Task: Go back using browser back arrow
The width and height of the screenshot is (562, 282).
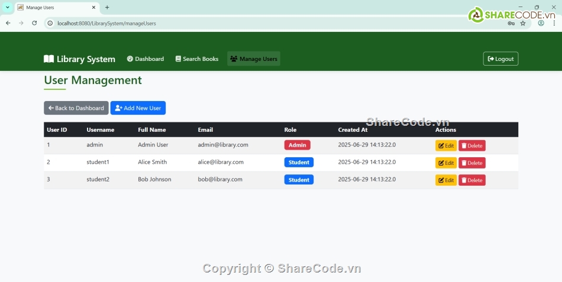Action: coord(8,23)
